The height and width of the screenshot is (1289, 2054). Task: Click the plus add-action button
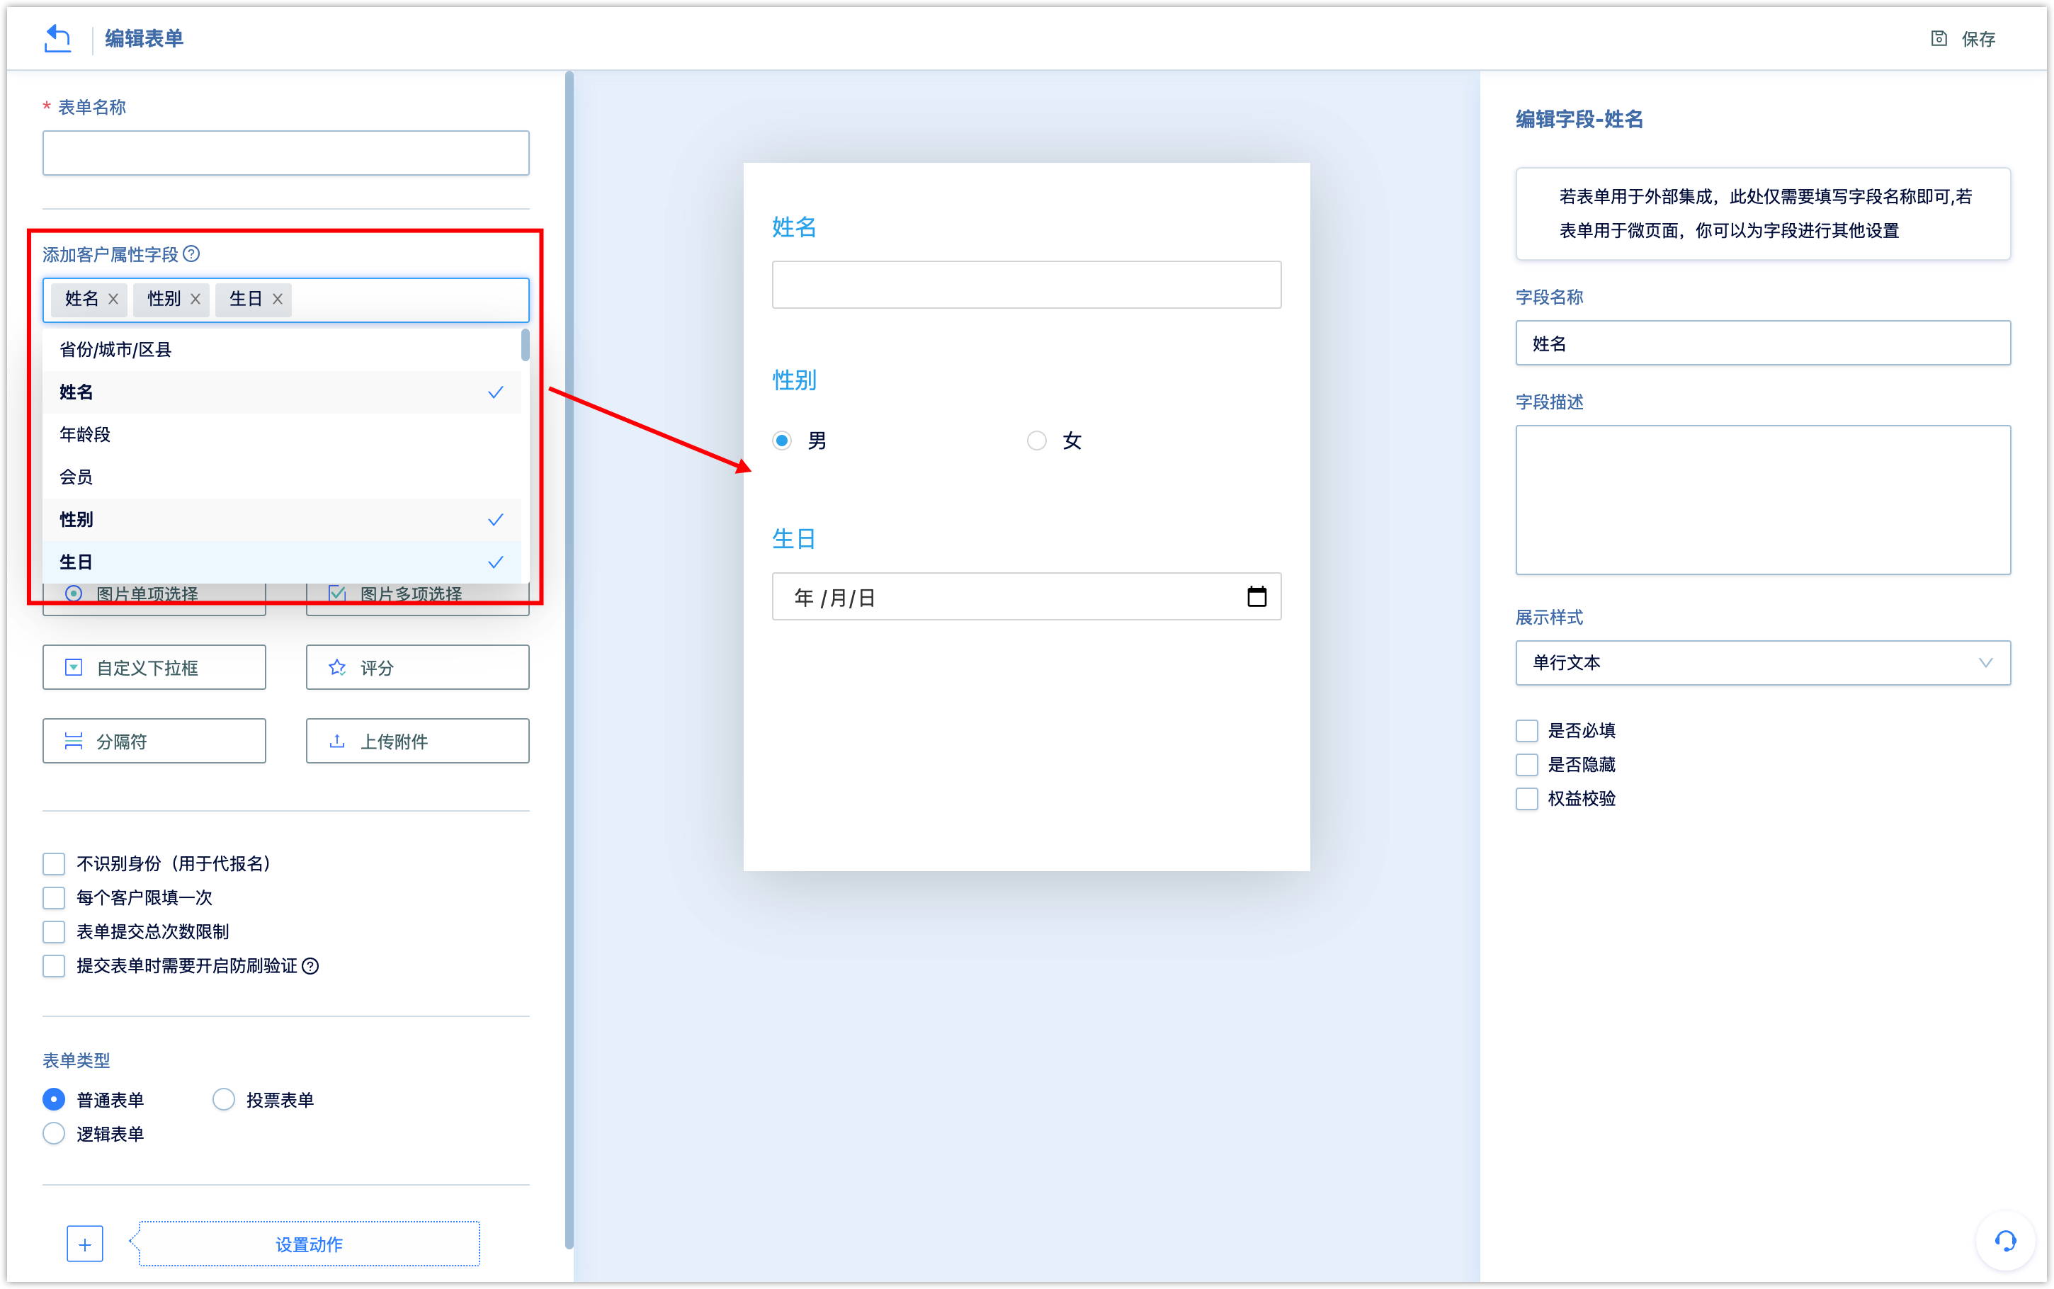coord(85,1244)
